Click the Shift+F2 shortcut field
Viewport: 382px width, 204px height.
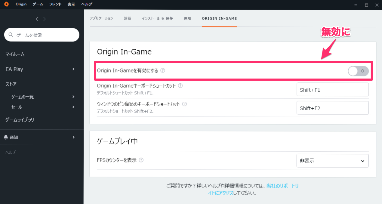point(332,108)
